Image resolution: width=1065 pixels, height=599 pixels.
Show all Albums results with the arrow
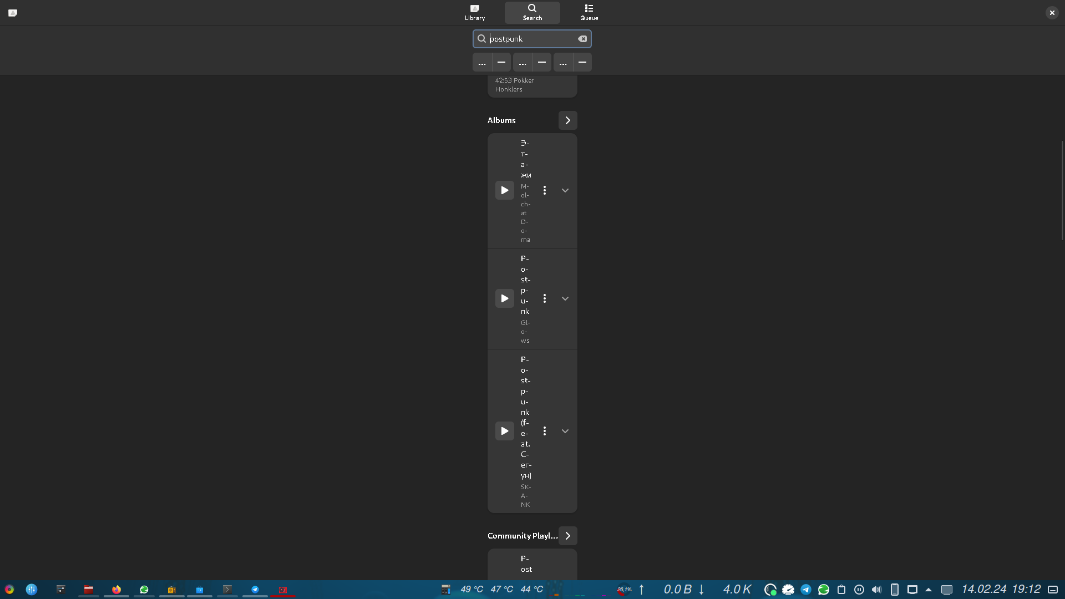(567, 120)
